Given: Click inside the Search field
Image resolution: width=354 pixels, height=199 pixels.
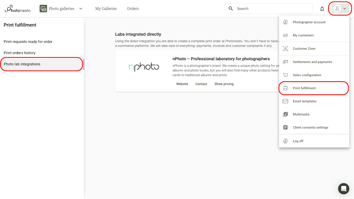Looking at the screenshot, I should click(265, 8).
